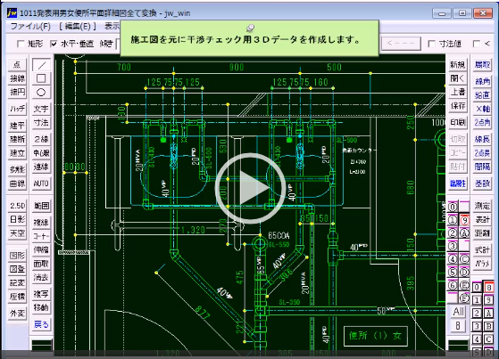Toggle layer ⑨ with red circle
This screenshot has height=359, width=499.
[x=464, y=220]
